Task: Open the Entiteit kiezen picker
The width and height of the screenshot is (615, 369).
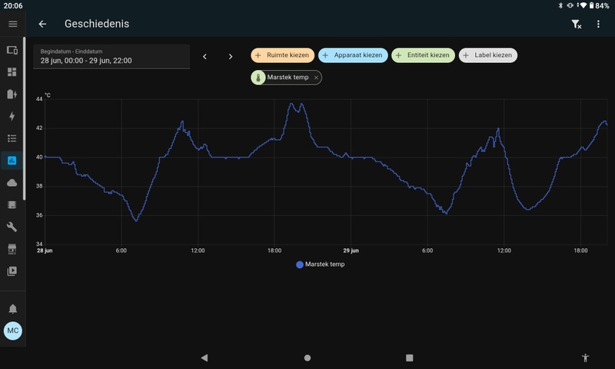Action: (x=423, y=55)
